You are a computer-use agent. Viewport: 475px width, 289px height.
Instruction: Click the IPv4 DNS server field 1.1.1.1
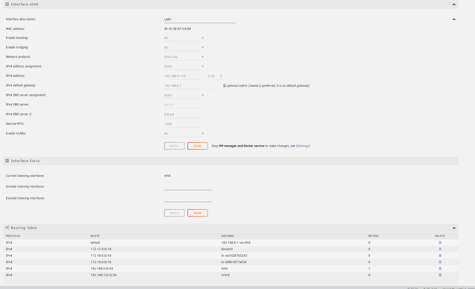tap(183, 105)
